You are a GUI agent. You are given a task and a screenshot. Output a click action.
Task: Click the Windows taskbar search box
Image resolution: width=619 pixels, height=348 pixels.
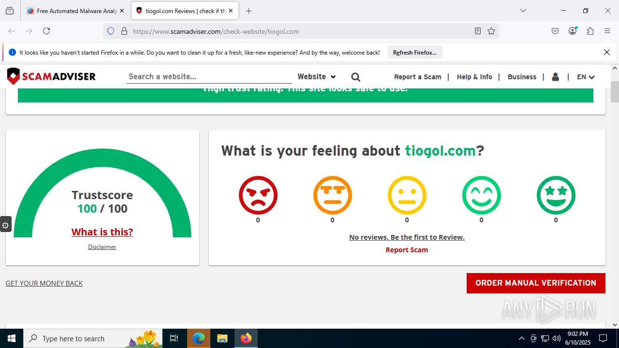click(x=93, y=338)
